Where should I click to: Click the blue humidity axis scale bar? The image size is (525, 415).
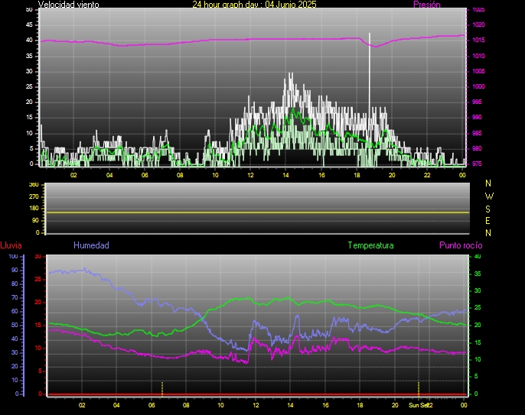tap(24, 325)
